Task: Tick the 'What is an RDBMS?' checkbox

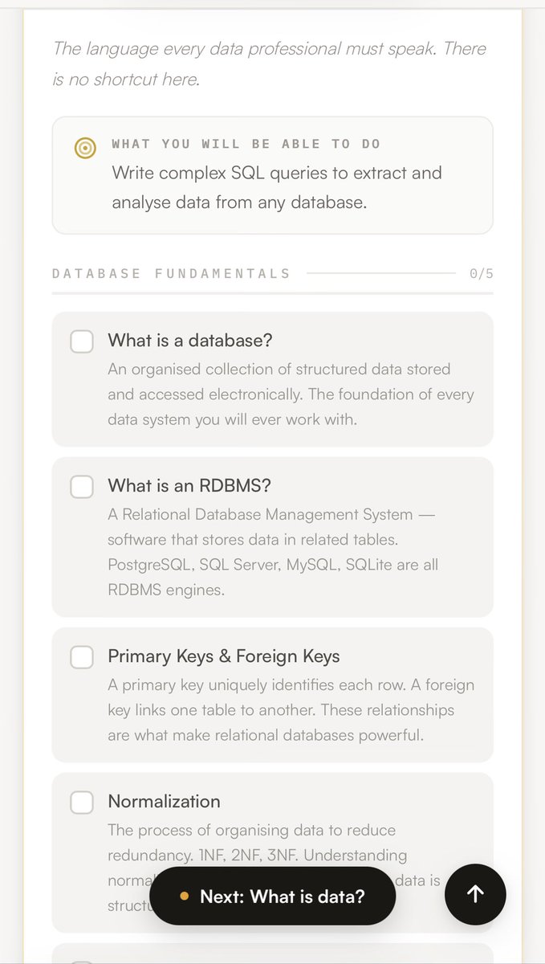Action: (82, 486)
